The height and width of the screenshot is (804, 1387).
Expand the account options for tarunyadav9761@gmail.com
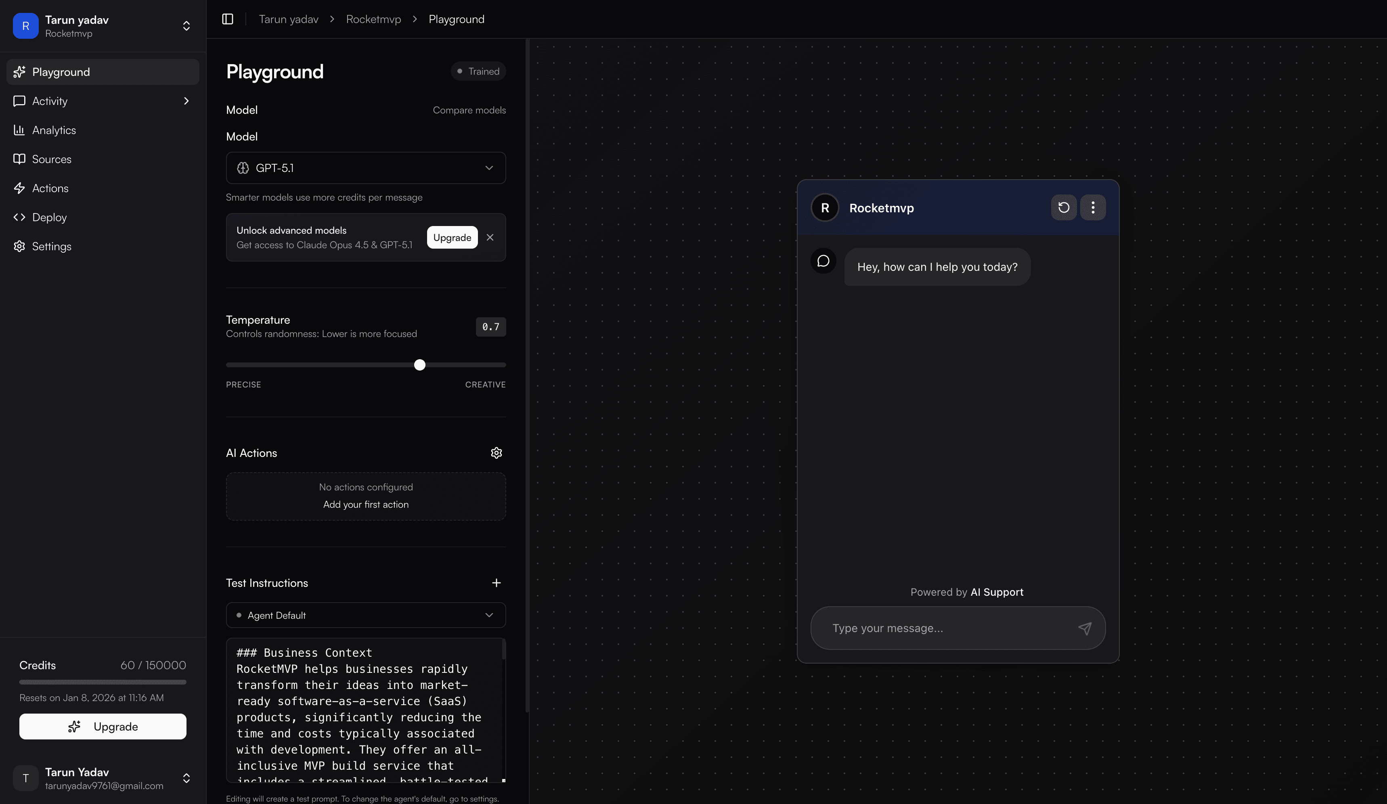(186, 778)
